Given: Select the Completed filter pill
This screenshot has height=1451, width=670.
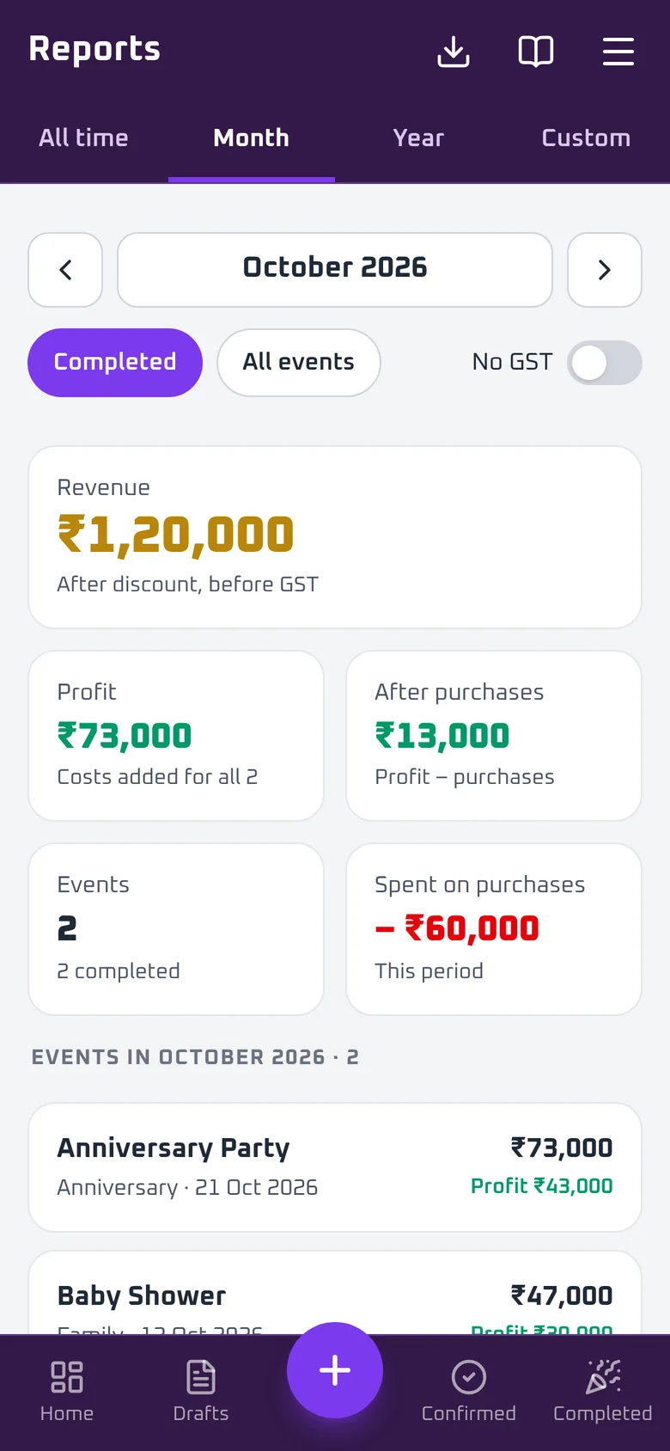Looking at the screenshot, I should (x=115, y=363).
